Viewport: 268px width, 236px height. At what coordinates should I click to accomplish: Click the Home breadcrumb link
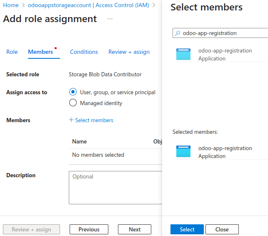coord(11,5)
